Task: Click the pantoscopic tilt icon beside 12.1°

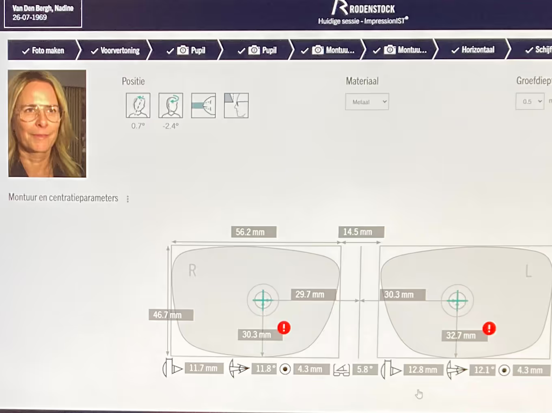Action: click(457, 370)
